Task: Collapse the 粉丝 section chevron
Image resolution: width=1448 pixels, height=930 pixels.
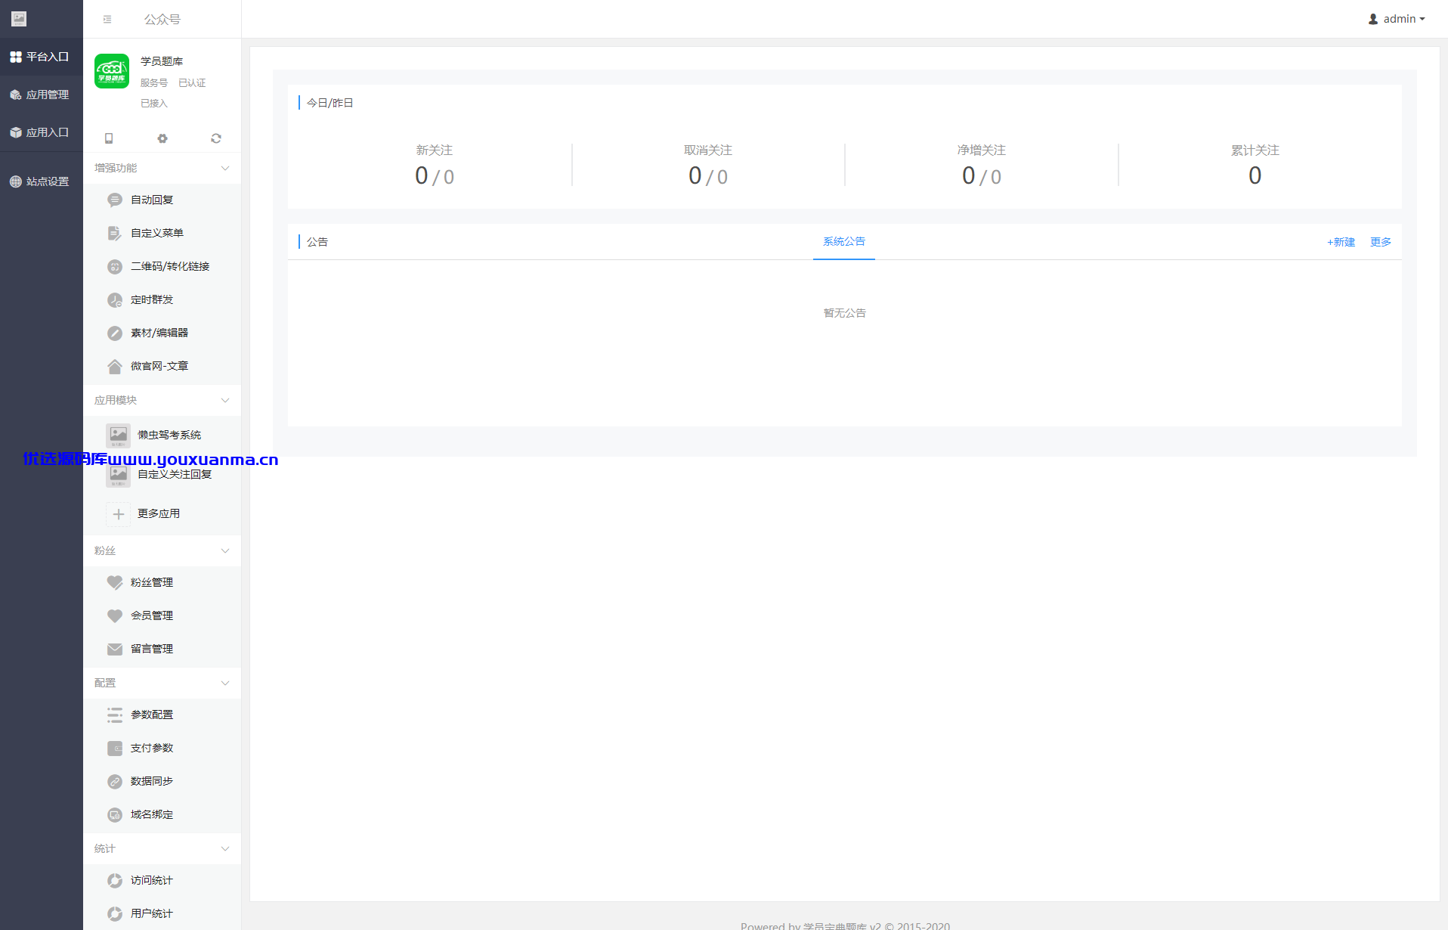Action: pyautogui.click(x=225, y=550)
